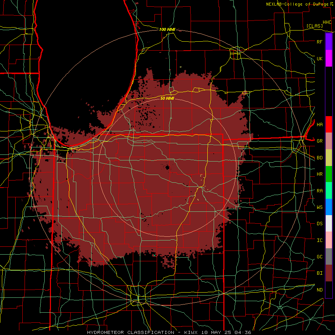This screenshot has height=335, width=335.
Task: Click the 100 NMI range ring label
Action: coord(167,29)
